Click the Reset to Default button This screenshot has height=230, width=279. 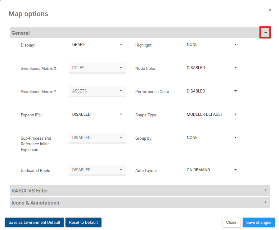[x=83, y=222]
